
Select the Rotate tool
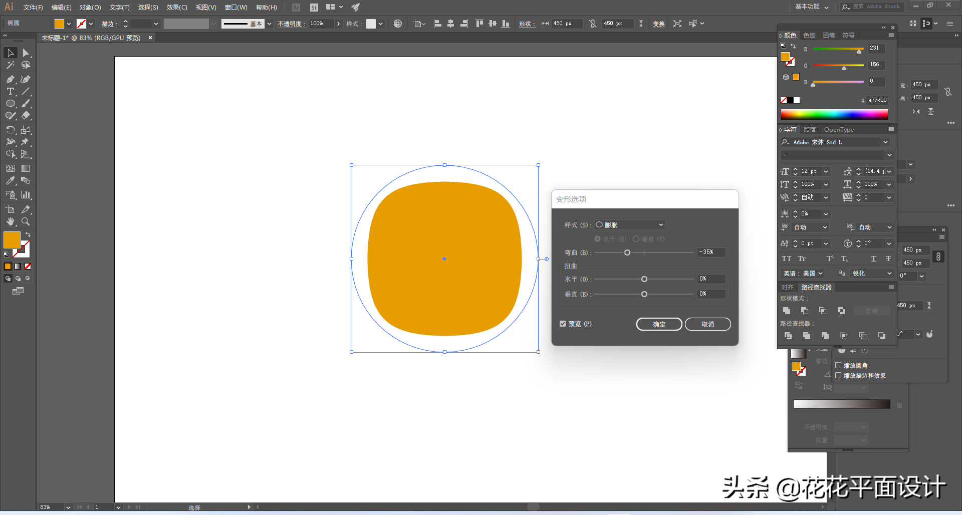point(11,130)
